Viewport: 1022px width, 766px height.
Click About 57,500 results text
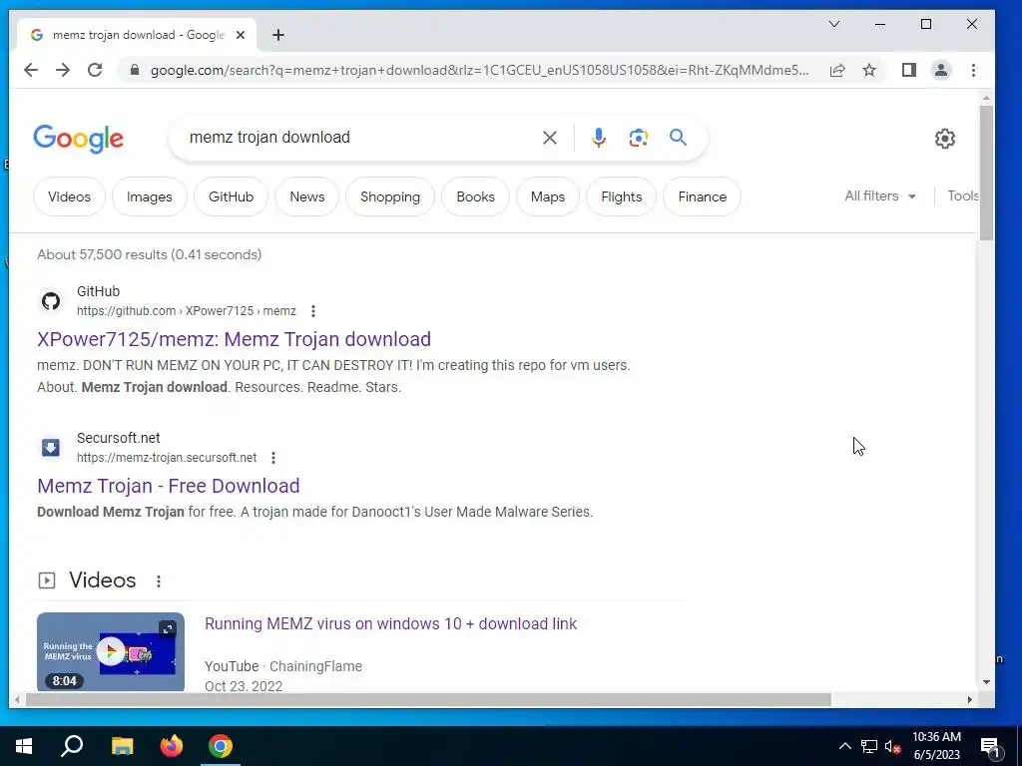click(150, 254)
